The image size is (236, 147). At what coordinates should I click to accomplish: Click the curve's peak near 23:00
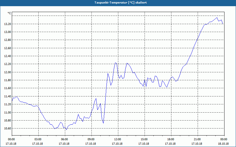[x=217, y=18]
